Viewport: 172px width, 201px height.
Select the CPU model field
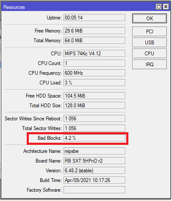tap(94, 54)
